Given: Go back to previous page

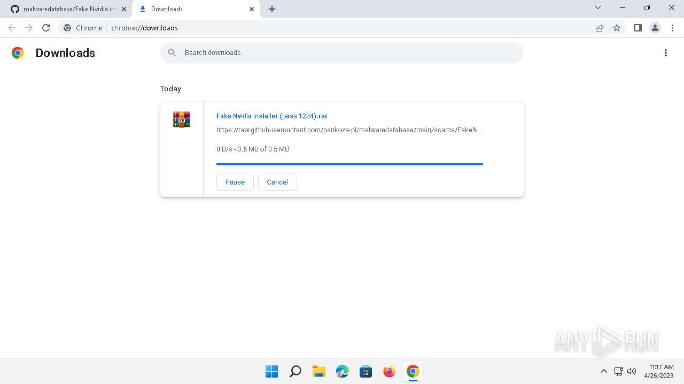Looking at the screenshot, I should click(12, 28).
